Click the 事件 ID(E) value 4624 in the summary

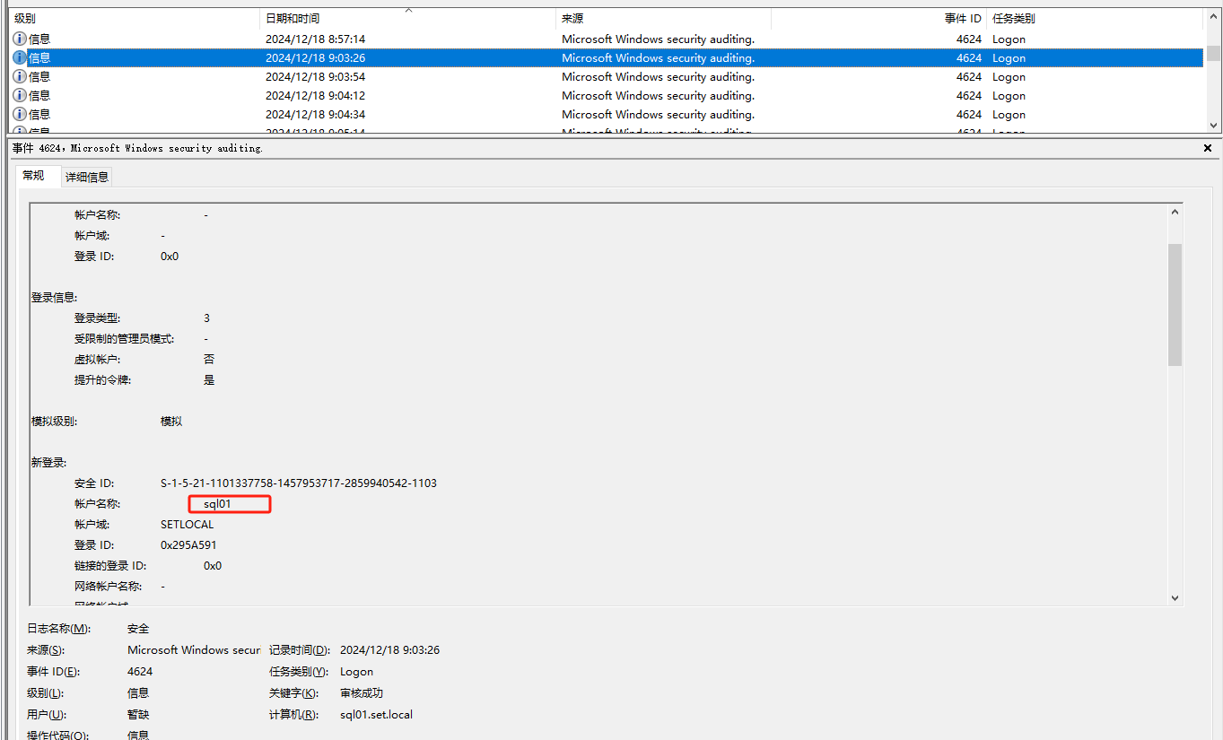140,672
